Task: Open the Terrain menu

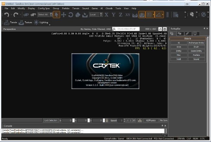Action: point(76,8)
